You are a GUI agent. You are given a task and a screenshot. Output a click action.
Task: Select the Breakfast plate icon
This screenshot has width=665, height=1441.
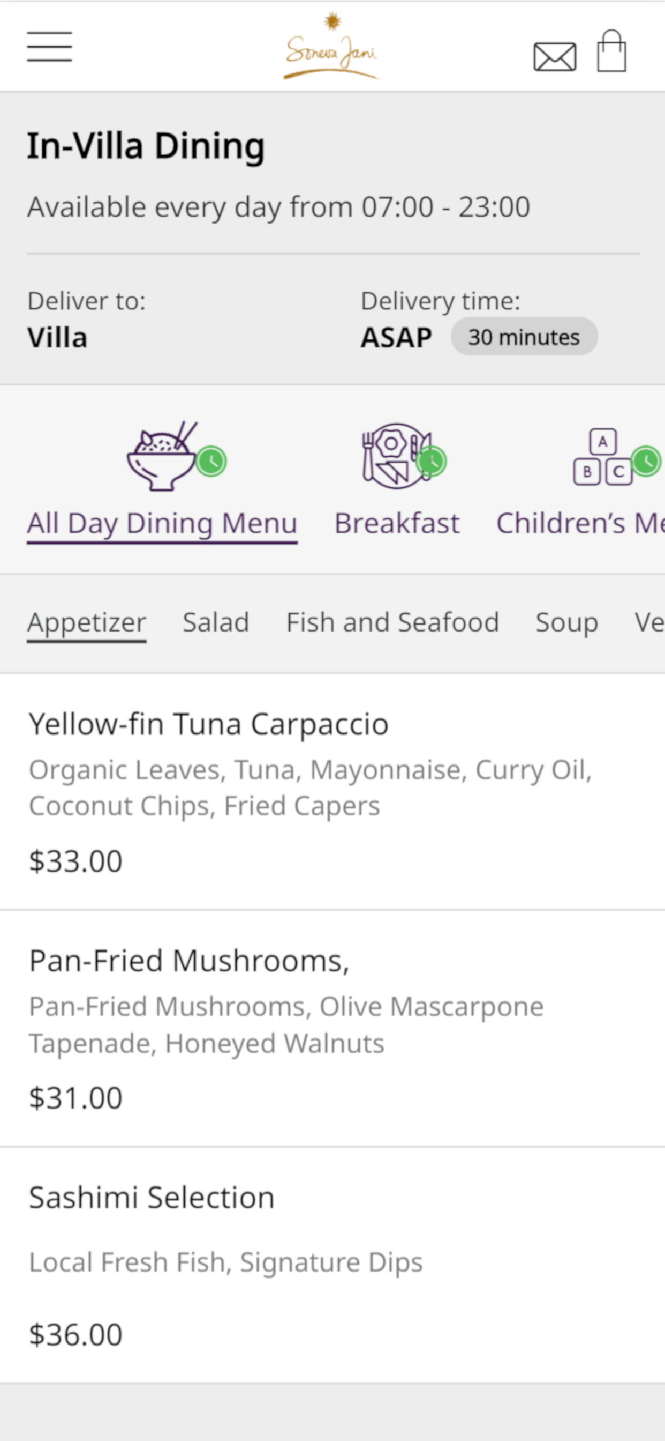pyautogui.click(x=397, y=456)
